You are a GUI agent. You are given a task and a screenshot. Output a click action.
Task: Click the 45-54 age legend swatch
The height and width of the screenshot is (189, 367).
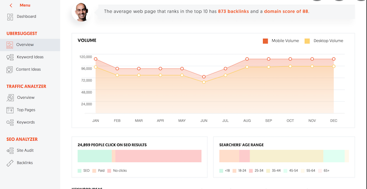click(285, 171)
